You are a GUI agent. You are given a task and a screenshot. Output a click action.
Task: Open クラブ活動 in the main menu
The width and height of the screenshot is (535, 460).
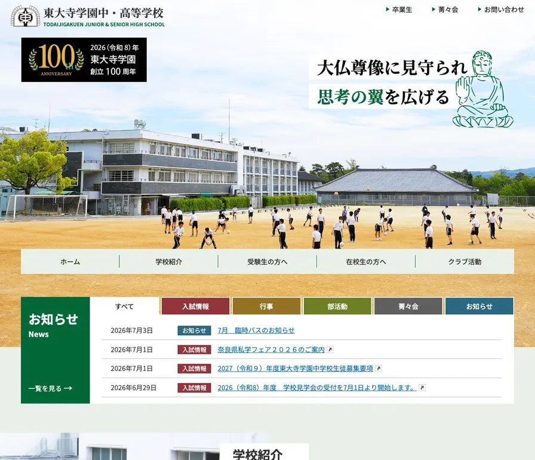tap(465, 262)
